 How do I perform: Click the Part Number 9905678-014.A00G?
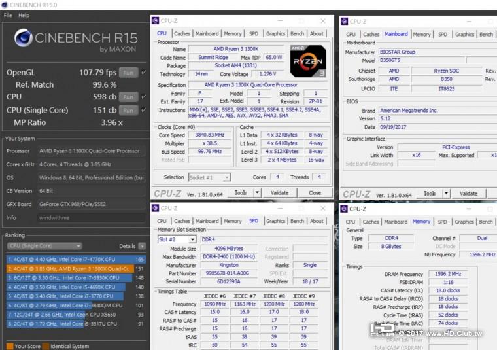tap(229, 273)
